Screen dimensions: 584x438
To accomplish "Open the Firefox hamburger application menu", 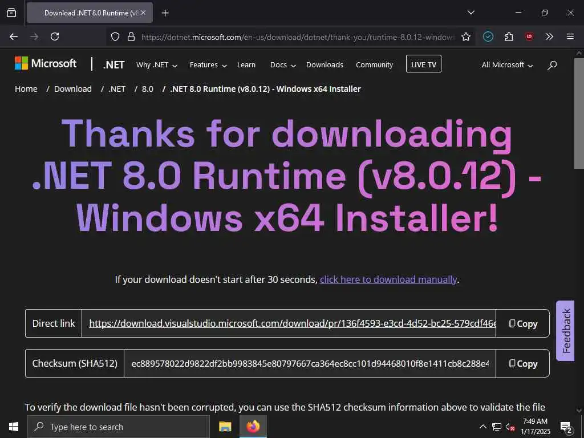I will click(570, 36).
